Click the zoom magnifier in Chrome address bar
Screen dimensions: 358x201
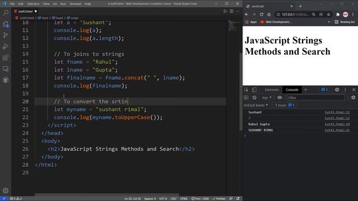314,15
